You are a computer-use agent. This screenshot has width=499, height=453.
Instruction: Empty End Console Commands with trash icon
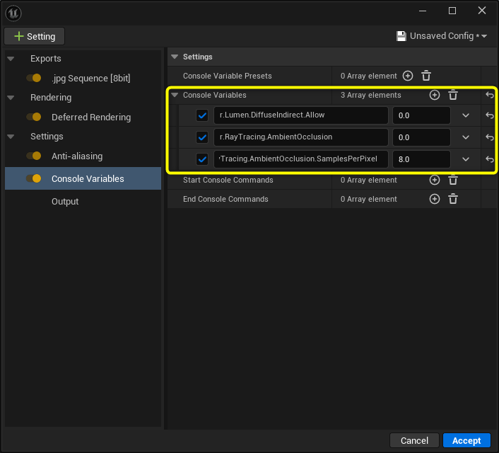coord(453,199)
